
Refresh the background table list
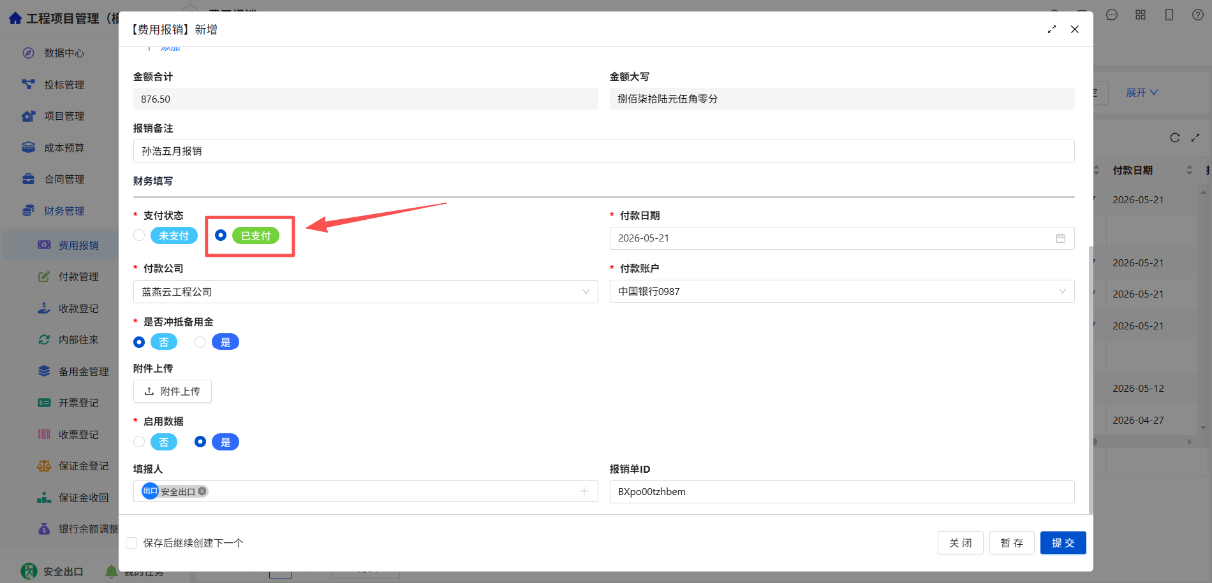click(1175, 138)
